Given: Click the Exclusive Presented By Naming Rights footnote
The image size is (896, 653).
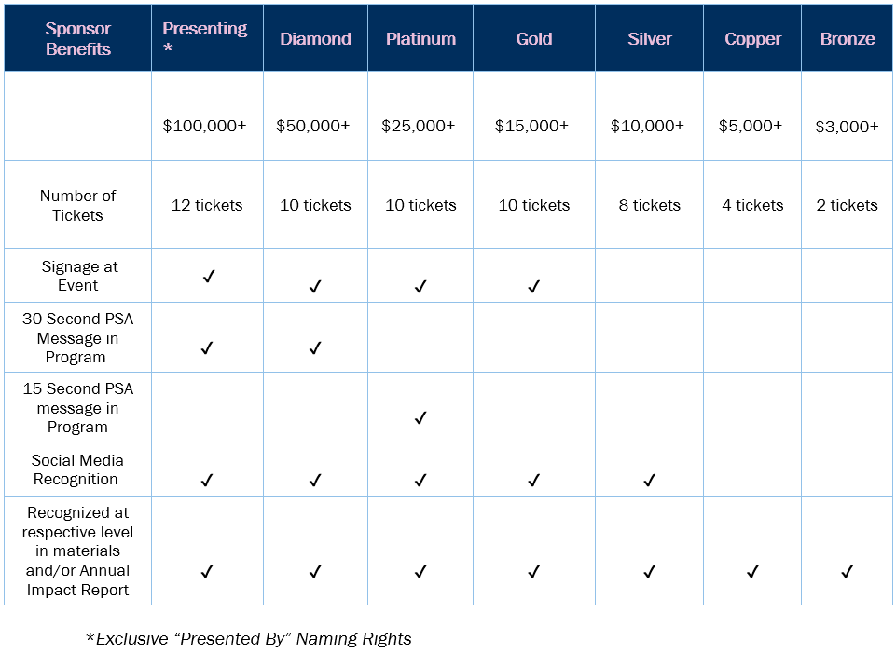Looking at the screenshot, I should click(x=249, y=638).
